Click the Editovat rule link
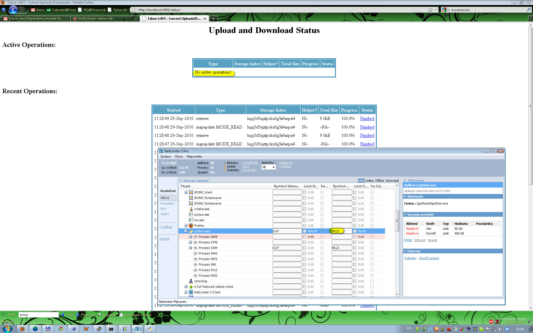This screenshot has width=533, height=333. pos(419,240)
